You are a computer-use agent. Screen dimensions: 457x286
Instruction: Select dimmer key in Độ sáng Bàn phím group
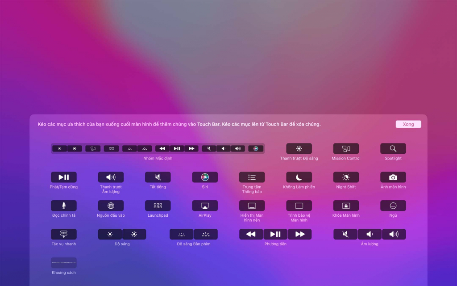(x=182, y=234)
